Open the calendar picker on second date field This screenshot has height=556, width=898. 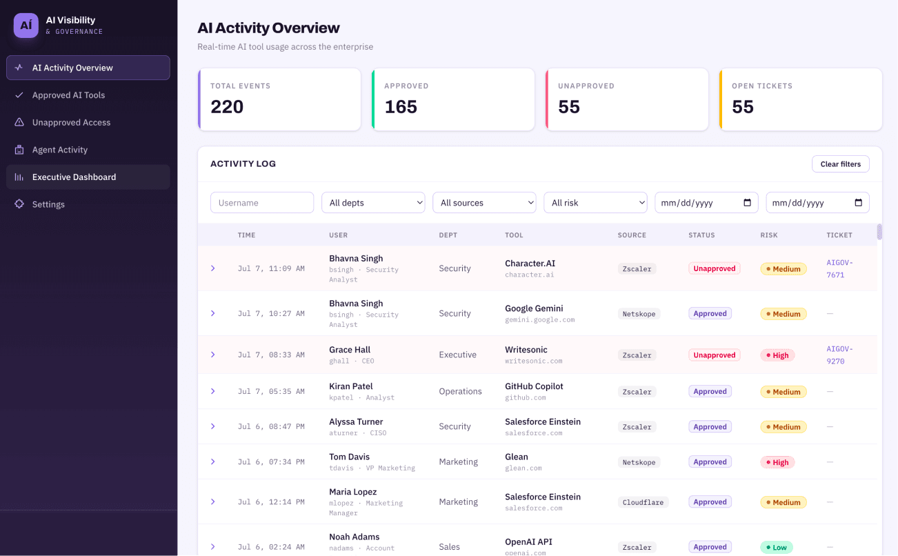[x=859, y=203]
